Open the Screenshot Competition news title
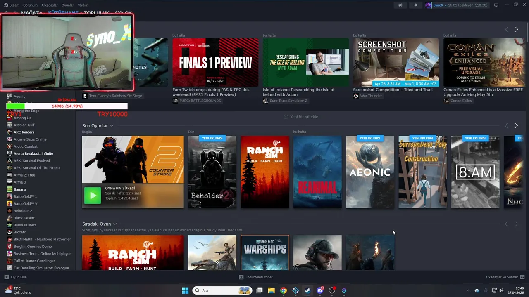Viewport: 529px width, 297px height. tap(393, 90)
